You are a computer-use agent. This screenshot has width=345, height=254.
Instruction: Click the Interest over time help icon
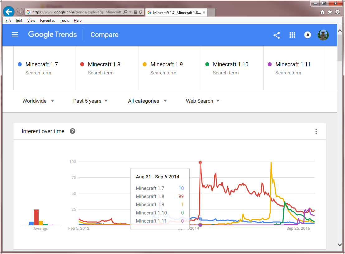tap(73, 131)
